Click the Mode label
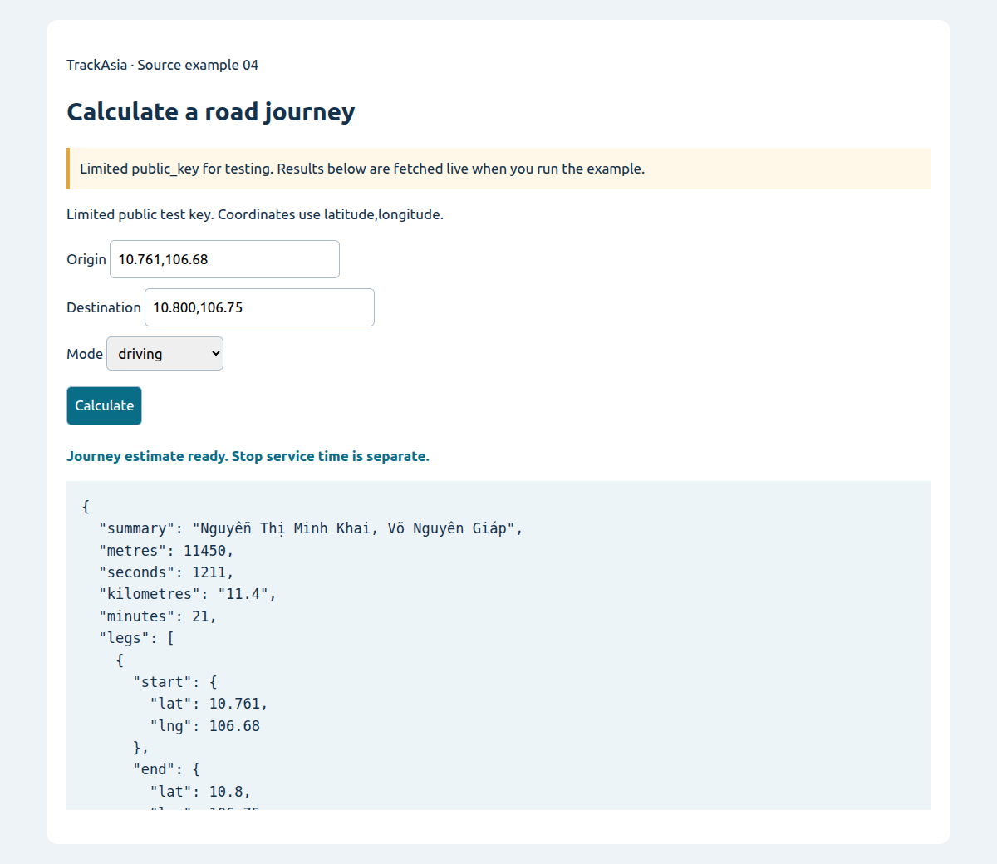Image resolution: width=997 pixels, height=864 pixels. [x=85, y=354]
